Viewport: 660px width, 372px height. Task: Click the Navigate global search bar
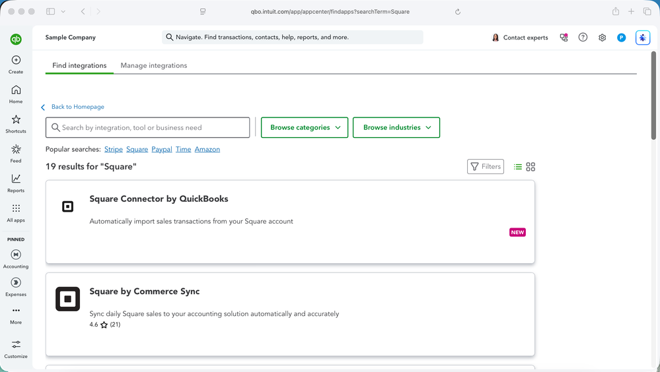click(x=293, y=37)
